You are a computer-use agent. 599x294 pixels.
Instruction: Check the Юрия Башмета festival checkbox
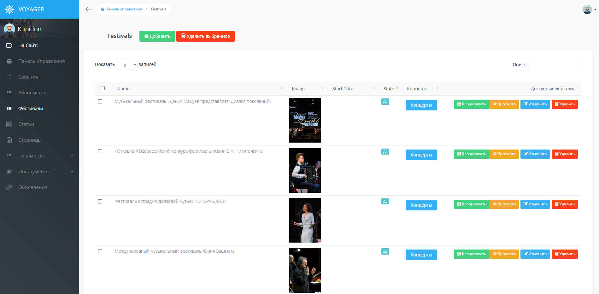100,251
